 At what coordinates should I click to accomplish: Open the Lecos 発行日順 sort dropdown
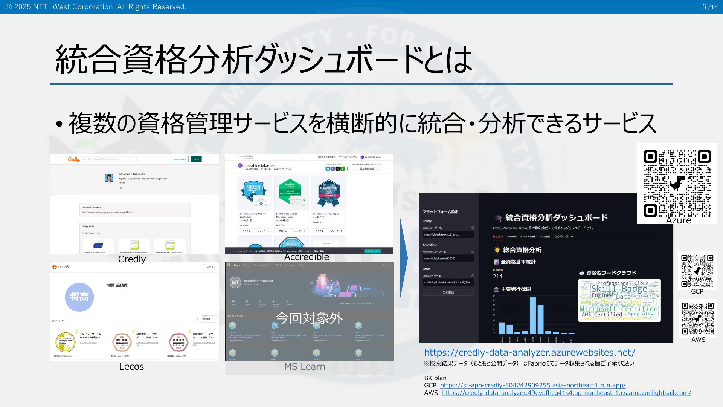click(x=210, y=319)
